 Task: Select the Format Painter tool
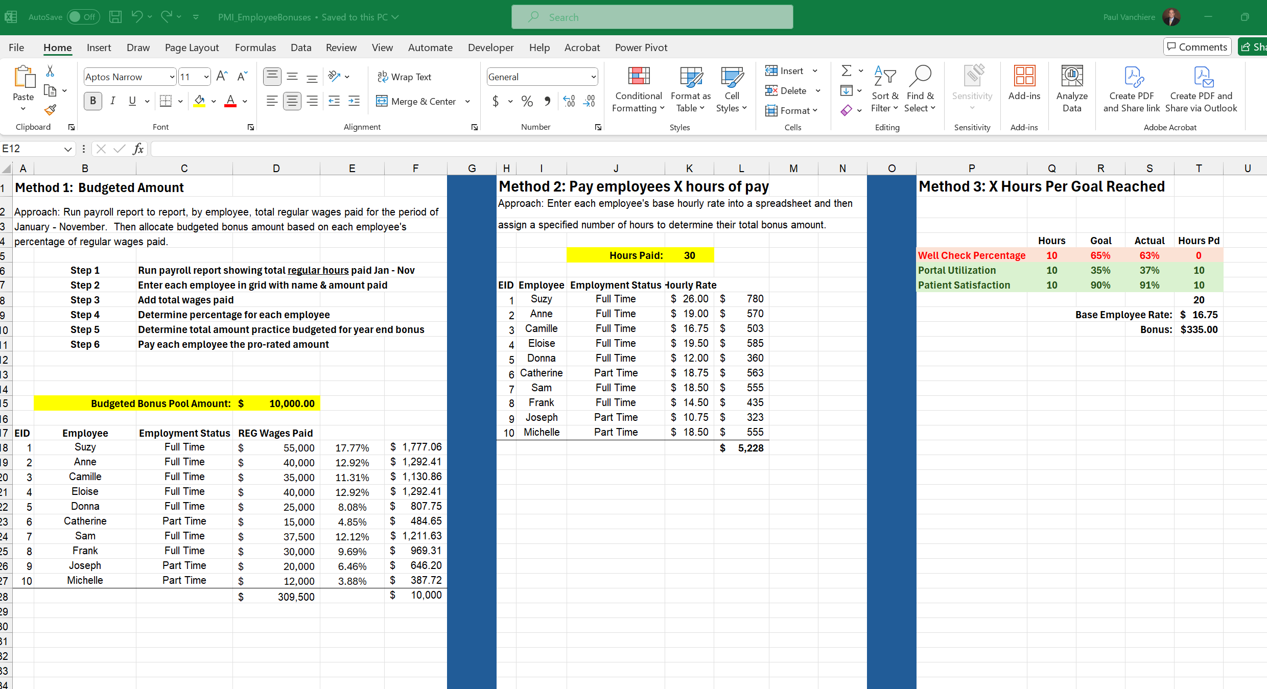point(50,110)
